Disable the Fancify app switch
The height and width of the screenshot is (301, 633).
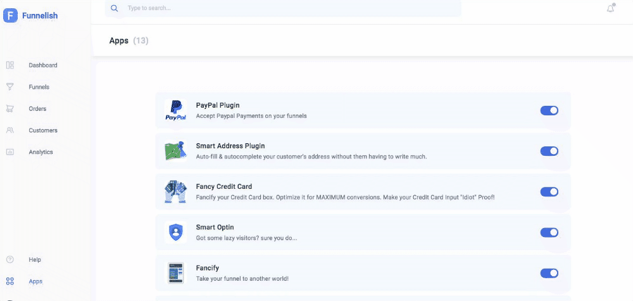coord(549,273)
